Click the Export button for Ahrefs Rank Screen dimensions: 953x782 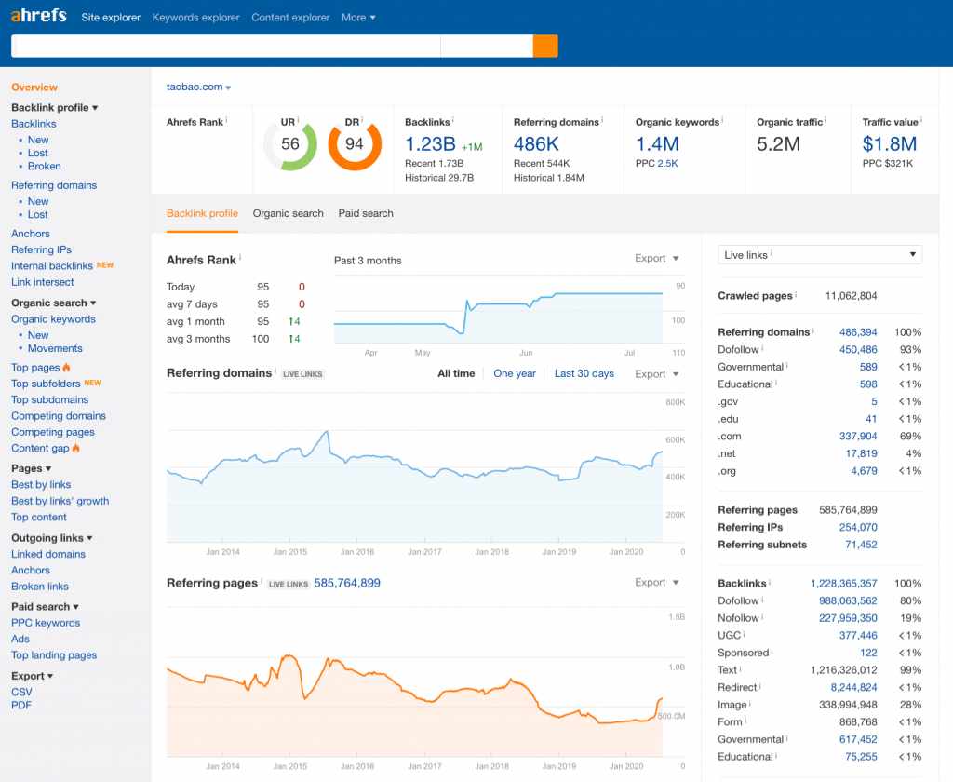(x=656, y=259)
